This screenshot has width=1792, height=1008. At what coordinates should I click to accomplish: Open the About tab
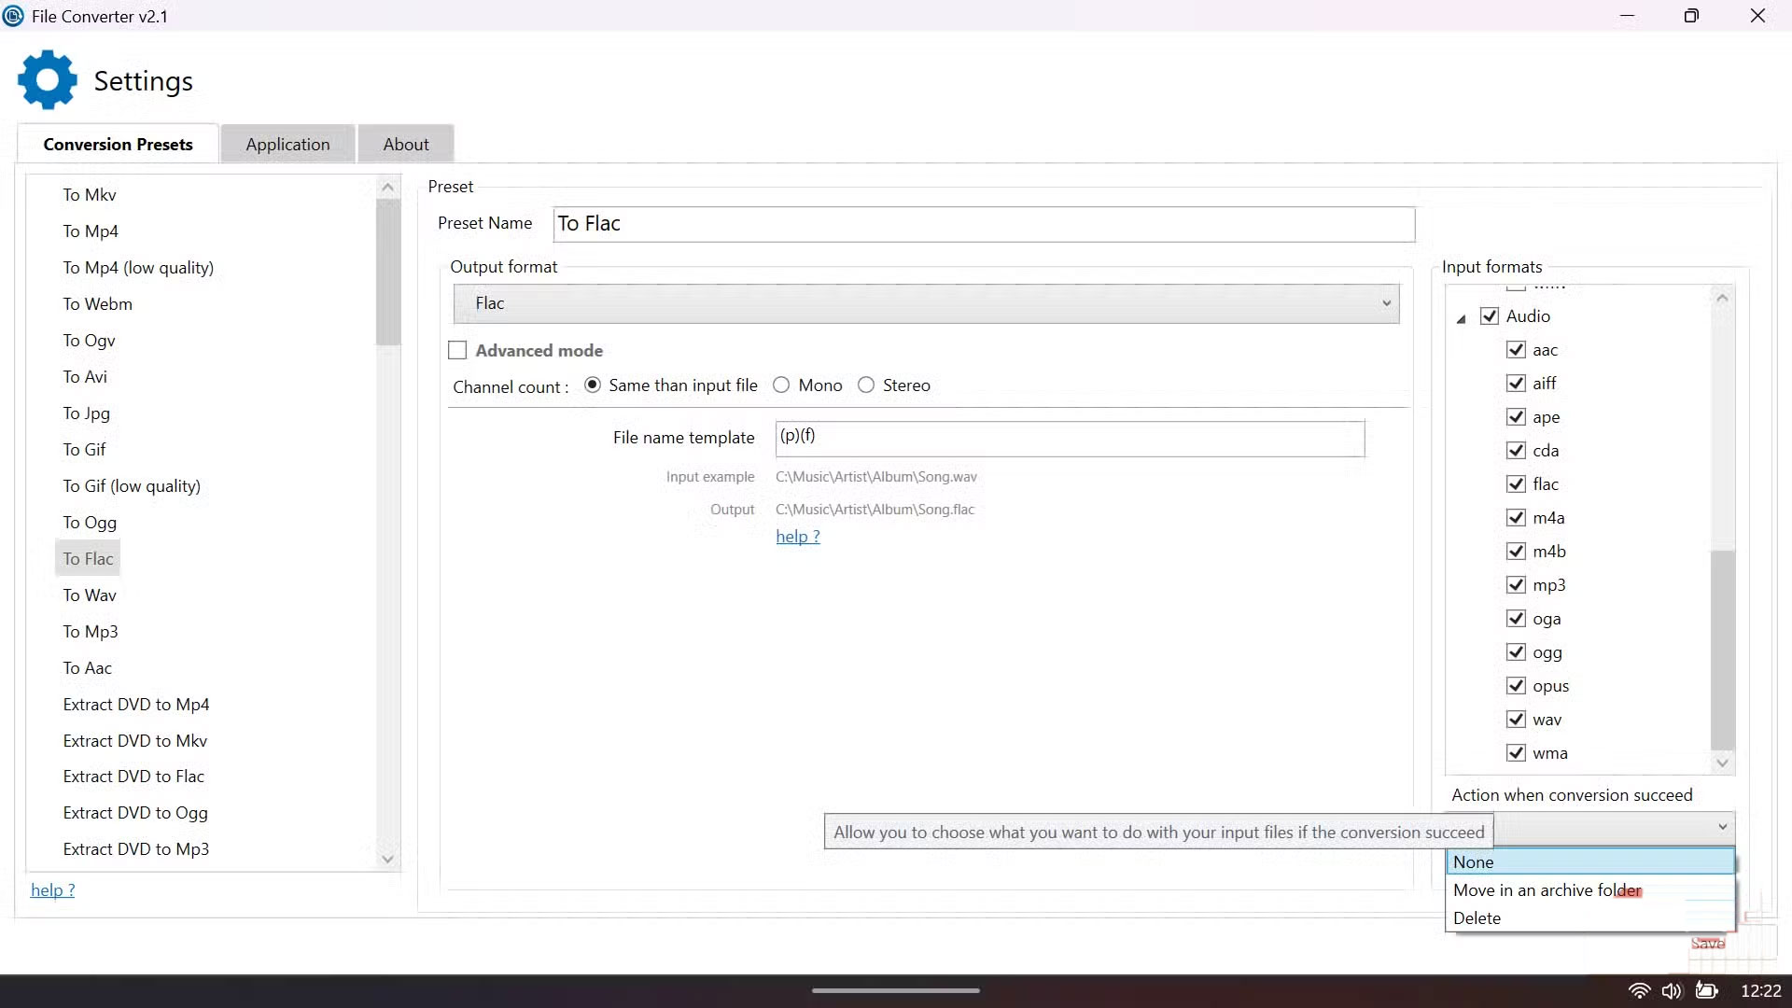[x=406, y=145]
